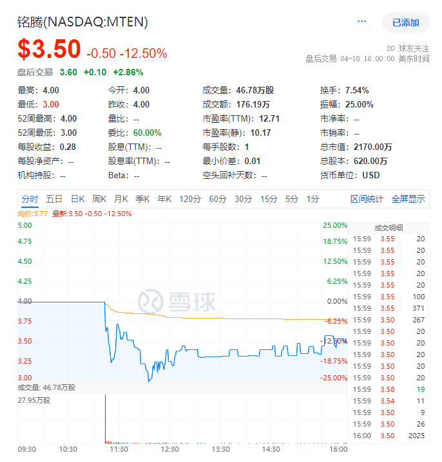The width and height of the screenshot is (442, 462).
Task: Click the 15:59 trade row priced 3.58
Action: pos(389,389)
